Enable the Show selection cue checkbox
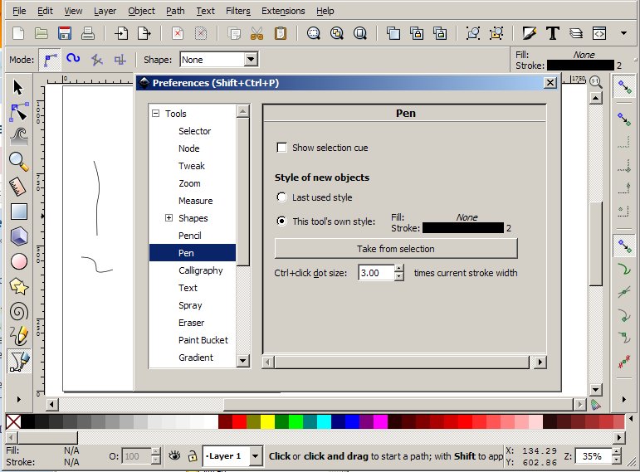Screen dimensions: 640x472 point(281,148)
